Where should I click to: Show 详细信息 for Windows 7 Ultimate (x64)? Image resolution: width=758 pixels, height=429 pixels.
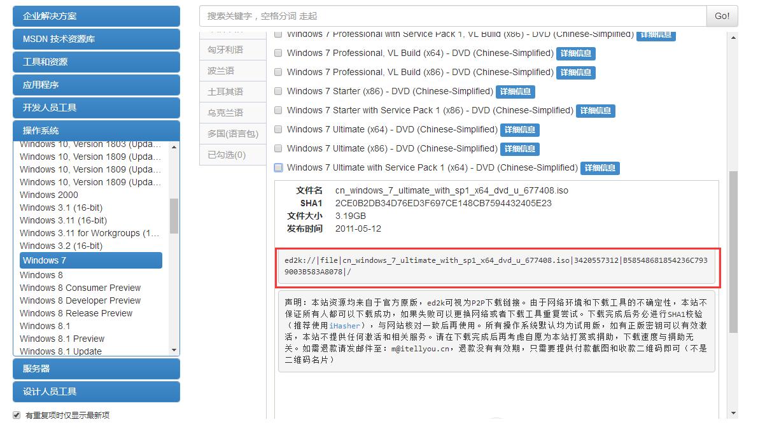(x=520, y=130)
